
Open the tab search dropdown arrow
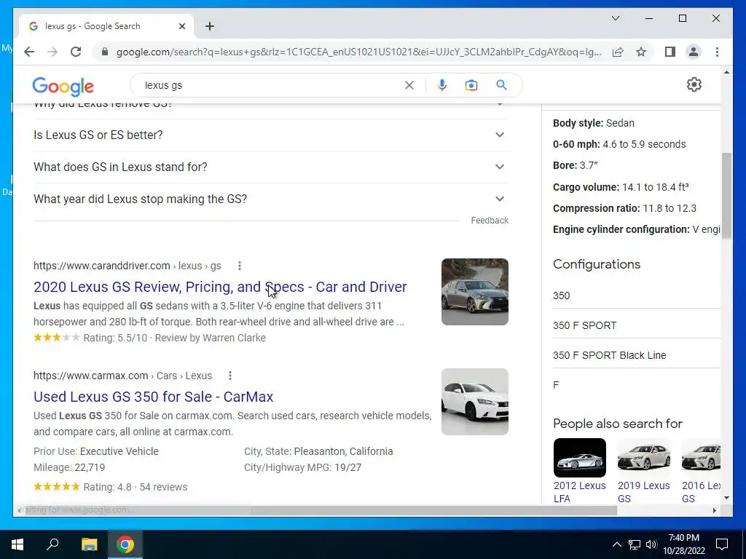(615, 18)
